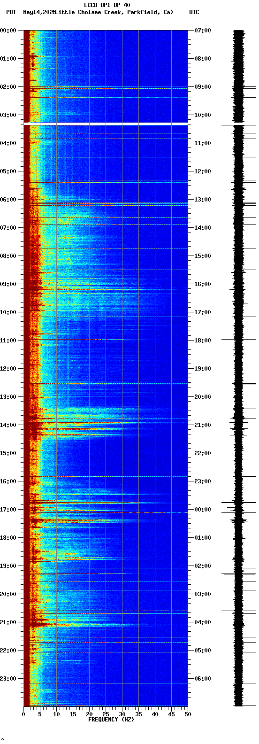Click the 20 Hz frequency axis tick label
This screenshot has width=259, height=744.
pyautogui.click(x=89, y=714)
